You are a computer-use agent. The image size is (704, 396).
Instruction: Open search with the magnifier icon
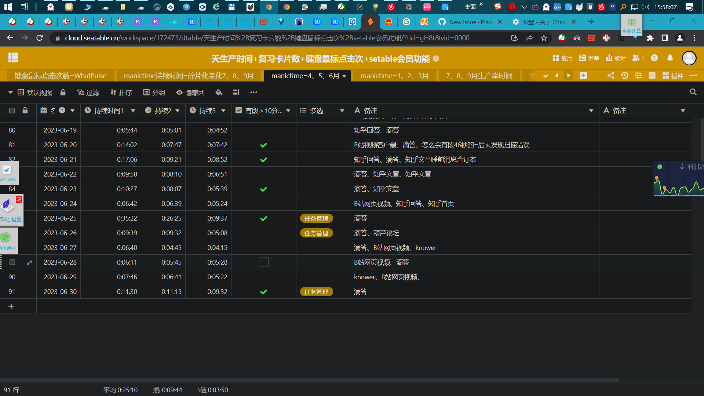[x=692, y=92]
